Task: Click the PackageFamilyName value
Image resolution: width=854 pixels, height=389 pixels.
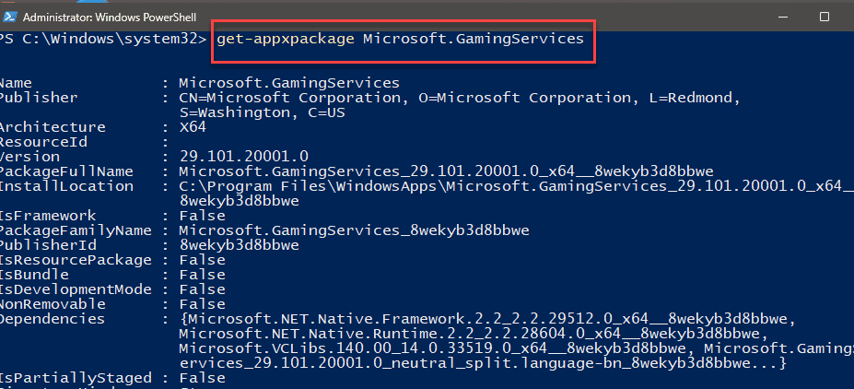Action: click(x=354, y=230)
